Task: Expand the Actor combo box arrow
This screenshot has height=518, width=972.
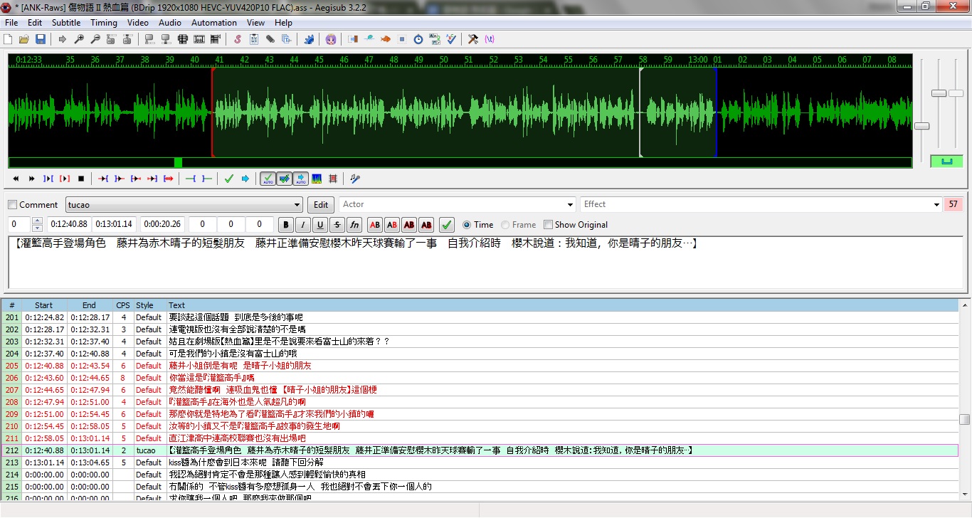Action: click(x=571, y=205)
